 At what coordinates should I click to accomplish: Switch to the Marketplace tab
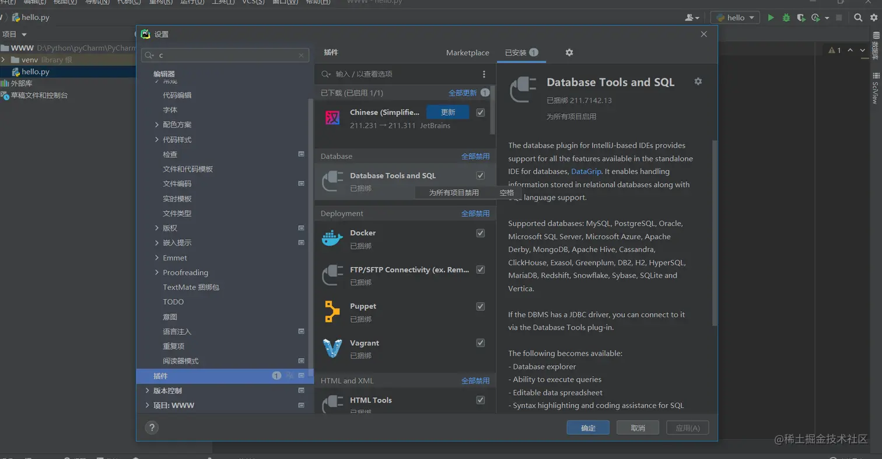pyautogui.click(x=468, y=52)
